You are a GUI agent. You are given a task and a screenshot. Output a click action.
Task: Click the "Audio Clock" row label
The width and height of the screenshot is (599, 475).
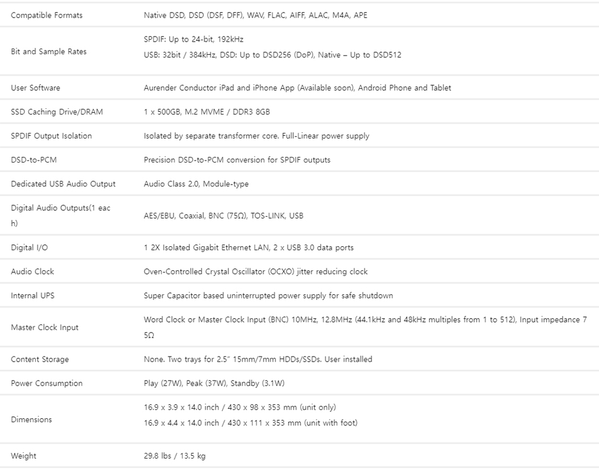(x=32, y=272)
